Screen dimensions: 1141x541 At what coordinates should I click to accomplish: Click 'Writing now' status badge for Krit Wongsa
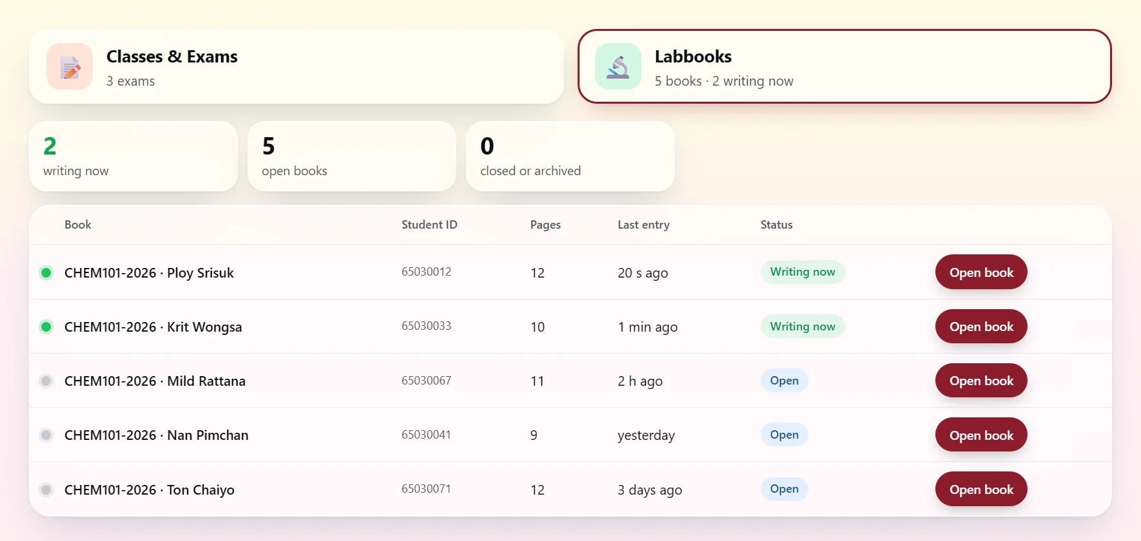pyautogui.click(x=803, y=327)
